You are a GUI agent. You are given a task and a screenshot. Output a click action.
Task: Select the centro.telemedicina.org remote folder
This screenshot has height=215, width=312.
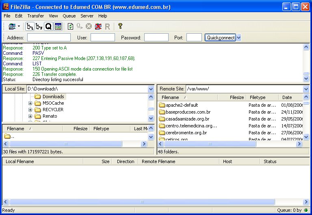tap(191, 126)
